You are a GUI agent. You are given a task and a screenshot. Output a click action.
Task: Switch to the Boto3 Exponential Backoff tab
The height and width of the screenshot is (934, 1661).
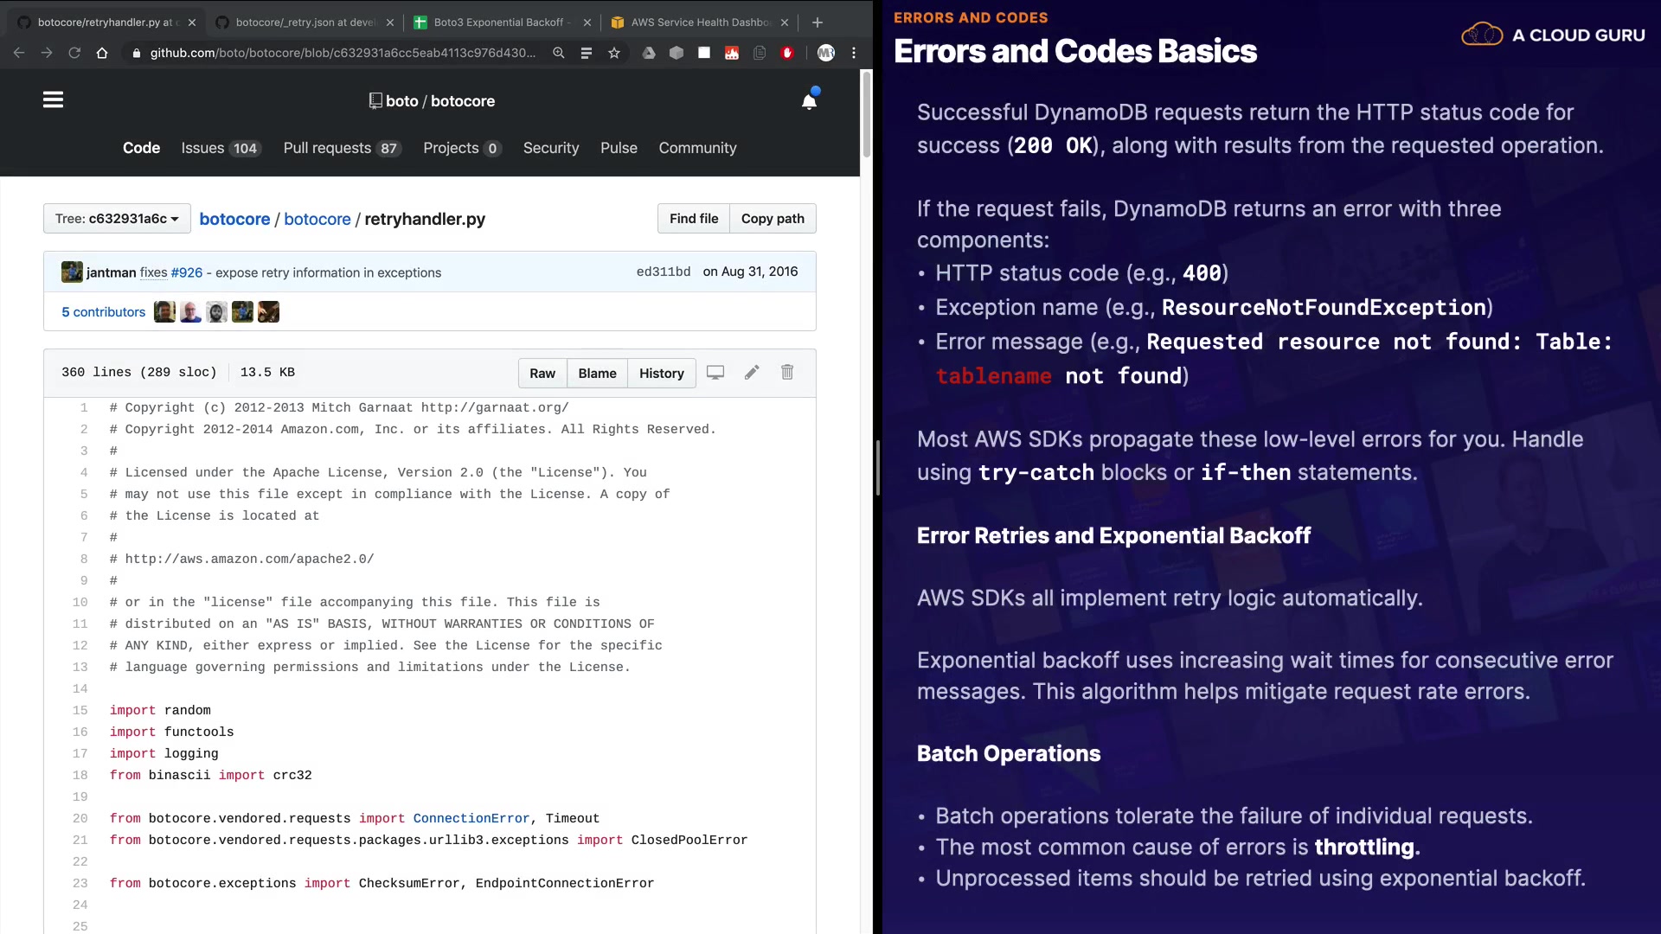click(x=498, y=22)
